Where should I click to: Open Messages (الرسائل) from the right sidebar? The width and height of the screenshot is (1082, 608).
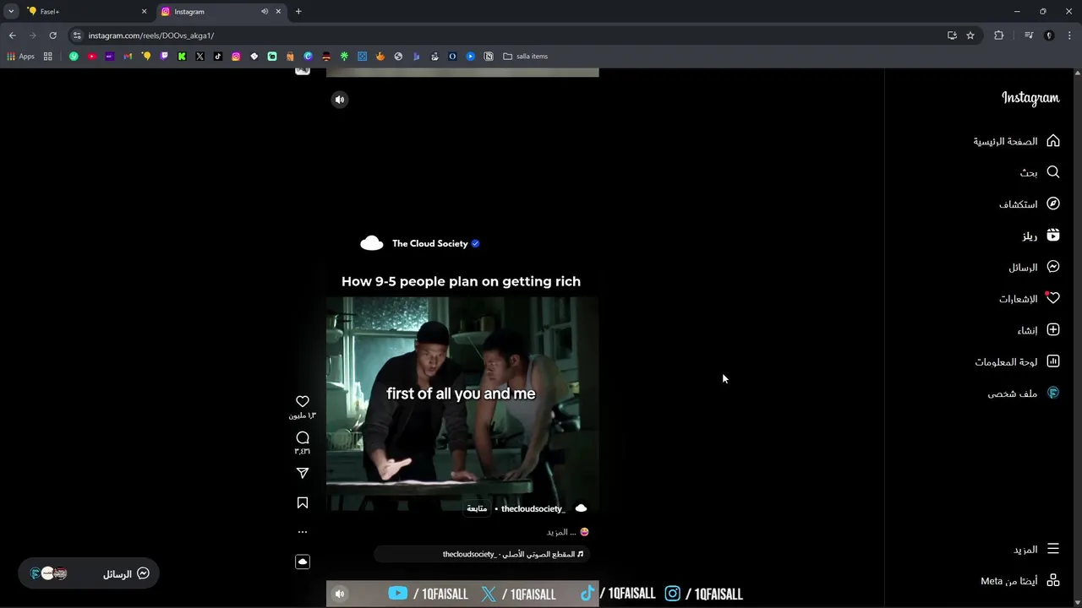point(1034,267)
